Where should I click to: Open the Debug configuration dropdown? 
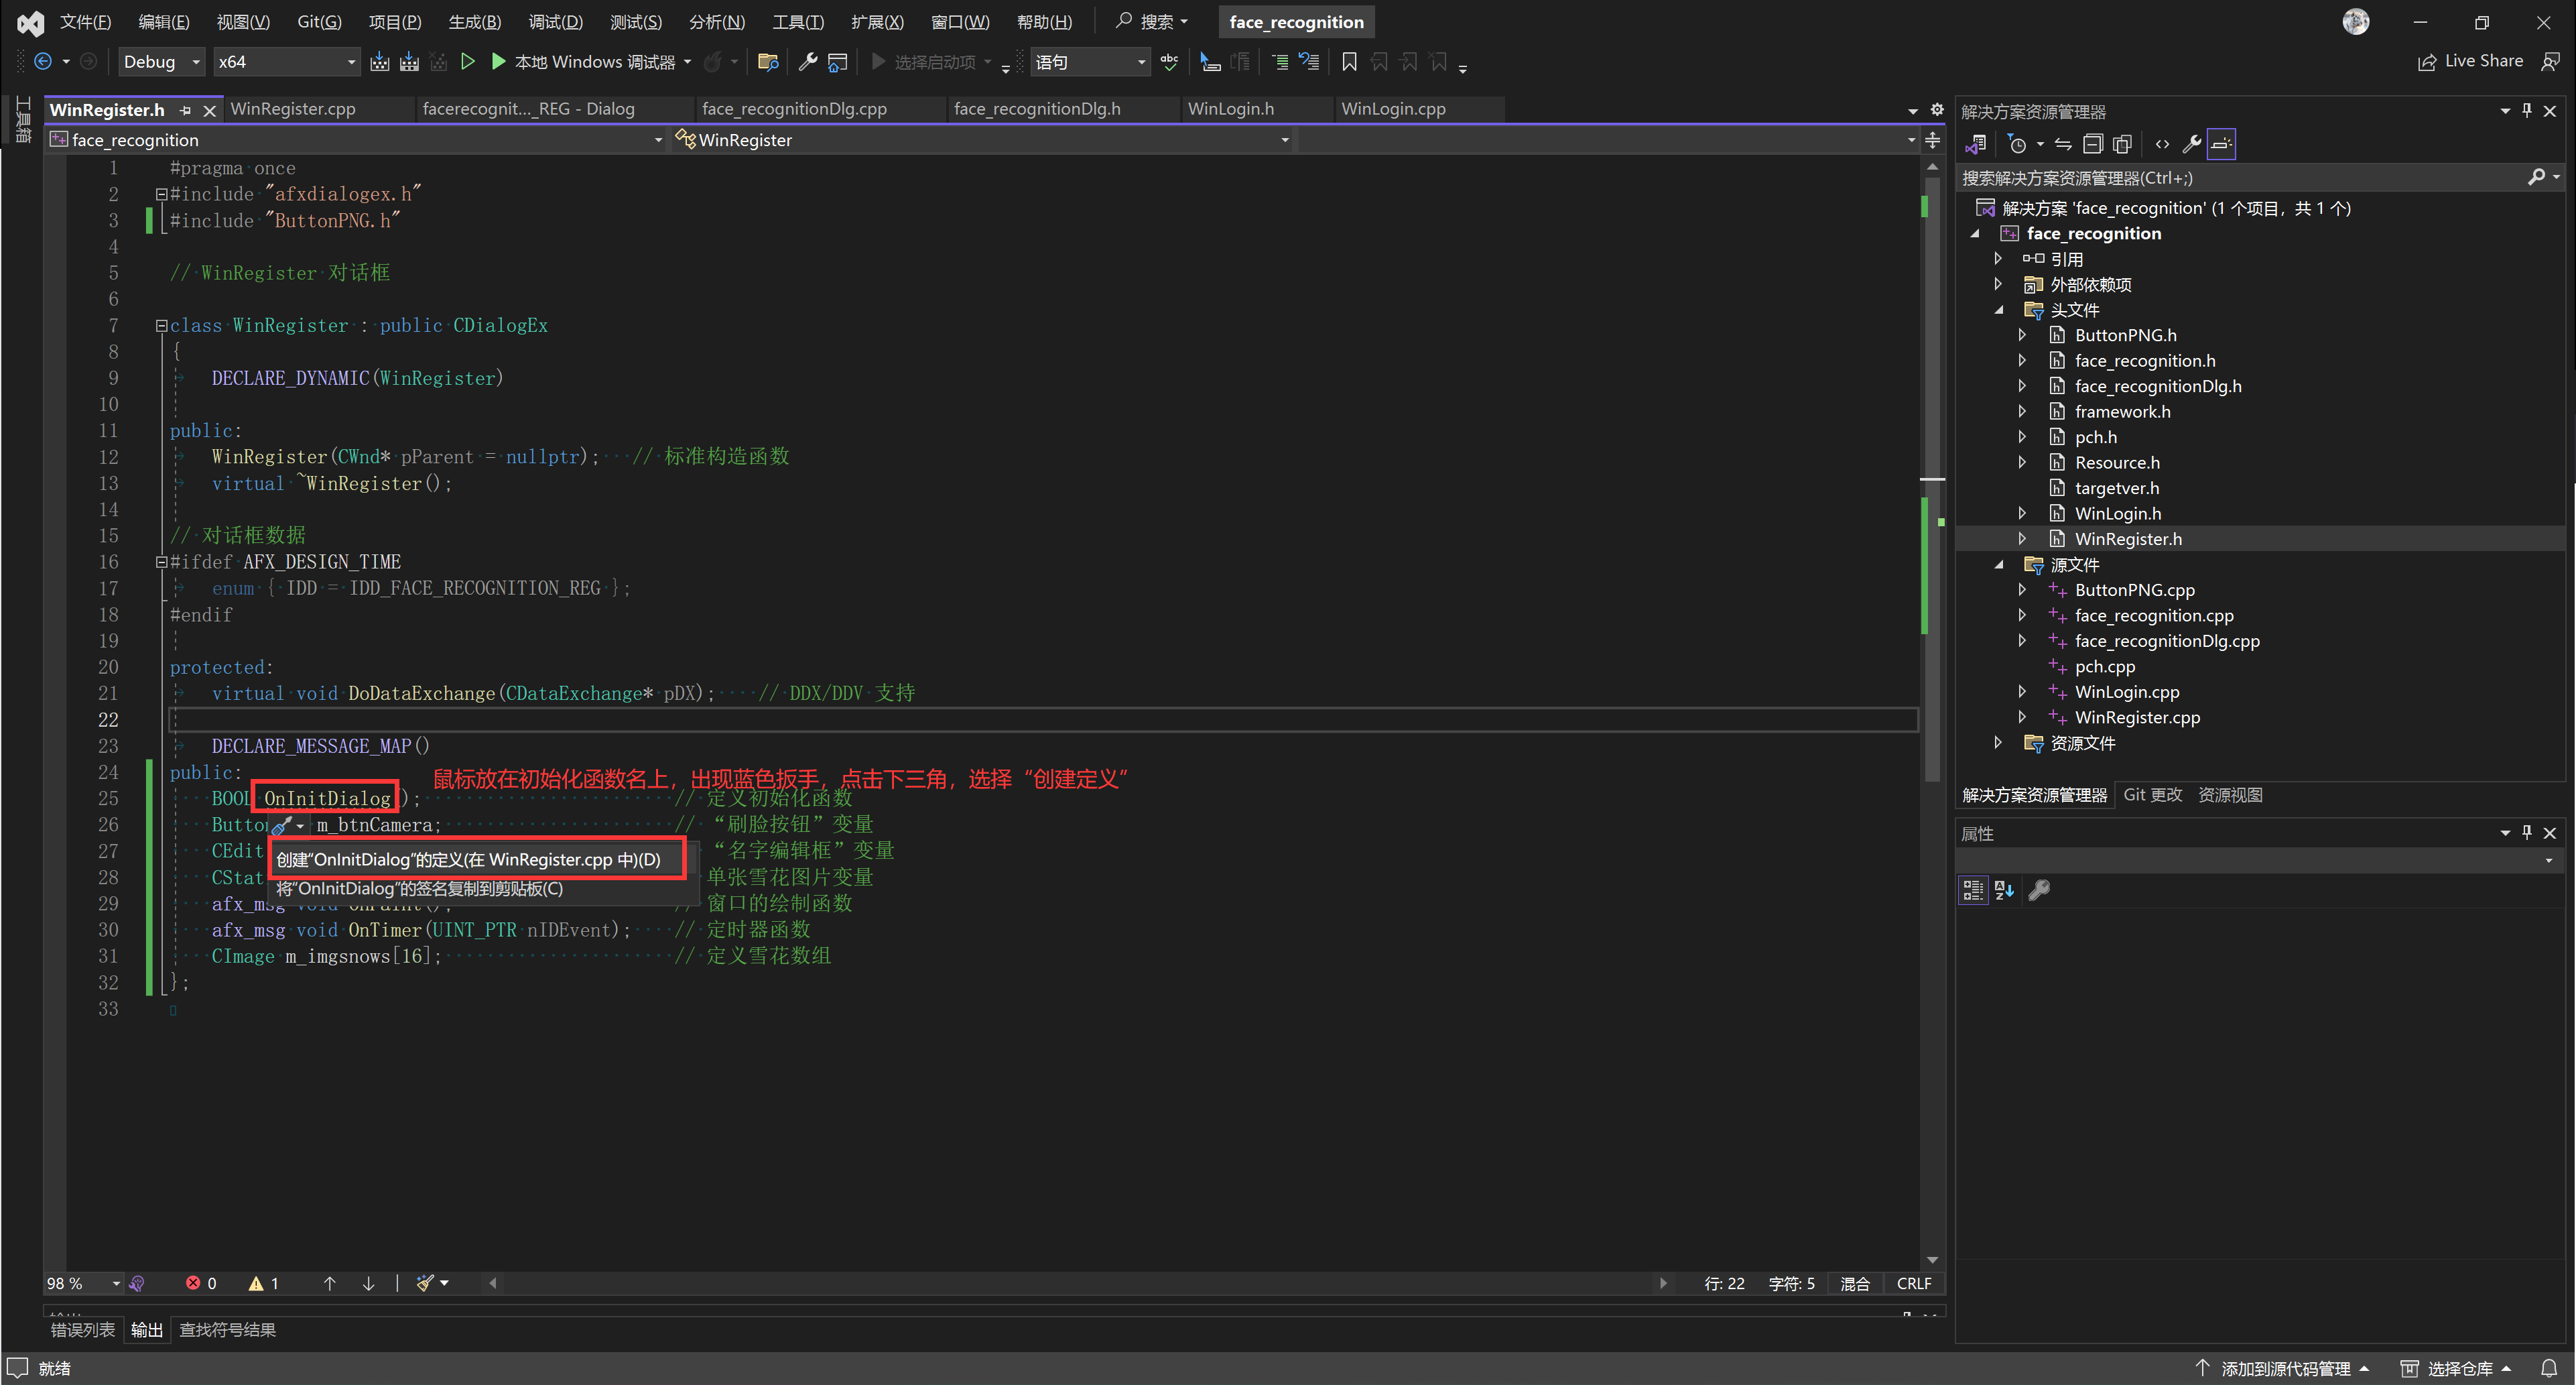pos(195,62)
